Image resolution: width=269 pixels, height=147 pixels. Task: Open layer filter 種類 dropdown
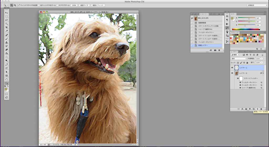pyautogui.click(x=235, y=55)
